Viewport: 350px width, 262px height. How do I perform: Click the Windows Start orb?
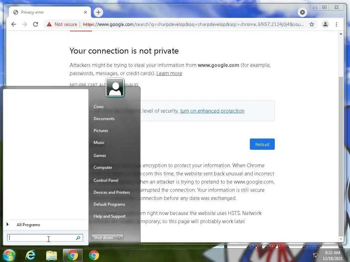9,255
